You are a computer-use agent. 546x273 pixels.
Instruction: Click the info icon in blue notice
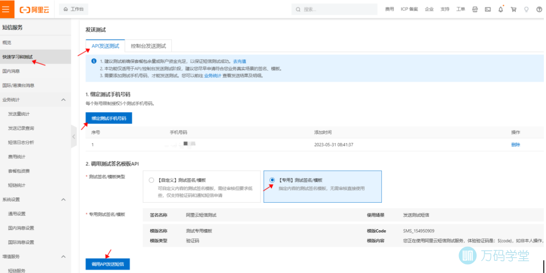tap(94, 61)
